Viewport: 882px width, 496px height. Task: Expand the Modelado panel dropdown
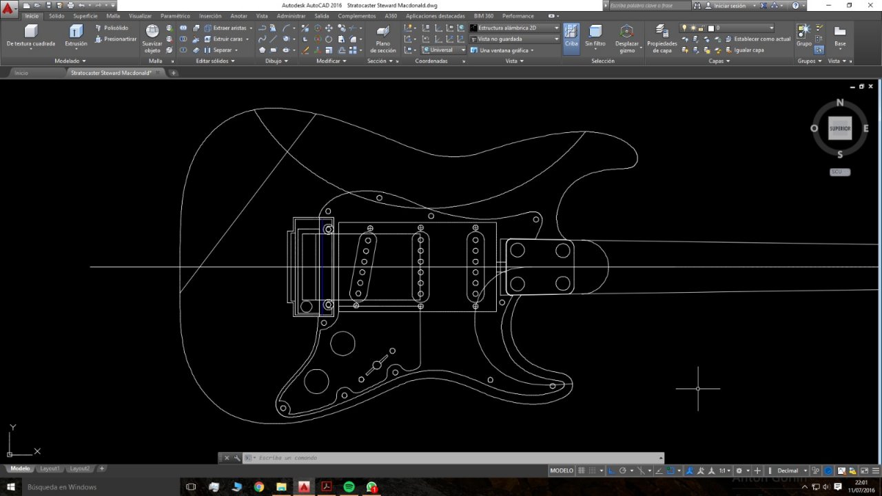(x=70, y=61)
